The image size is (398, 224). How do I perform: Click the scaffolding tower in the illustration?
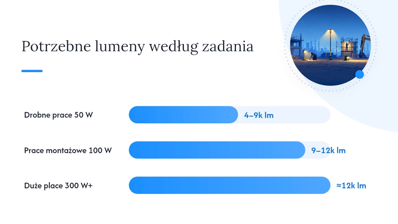click(x=347, y=47)
